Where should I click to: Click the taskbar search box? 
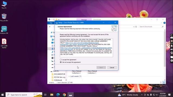24,95
